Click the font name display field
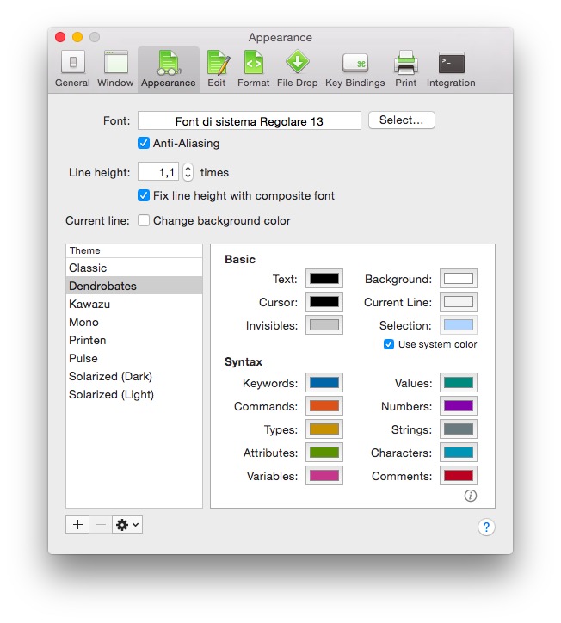 click(x=250, y=120)
